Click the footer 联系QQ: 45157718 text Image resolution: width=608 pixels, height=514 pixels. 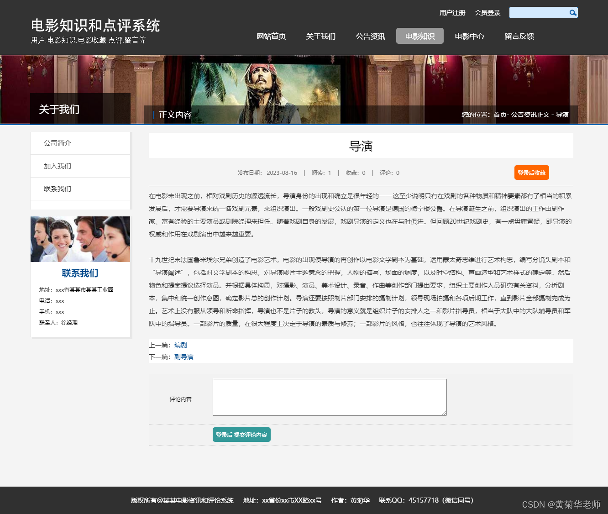pos(427,500)
